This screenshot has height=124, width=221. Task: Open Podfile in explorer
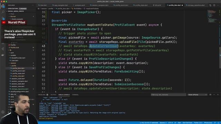pos(13,45)
